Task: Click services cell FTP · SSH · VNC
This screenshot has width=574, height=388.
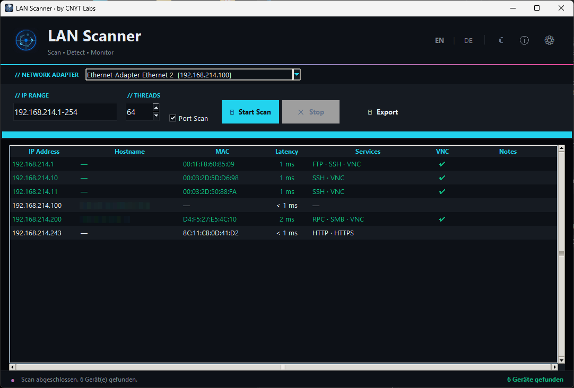Action: coord(336,164)
